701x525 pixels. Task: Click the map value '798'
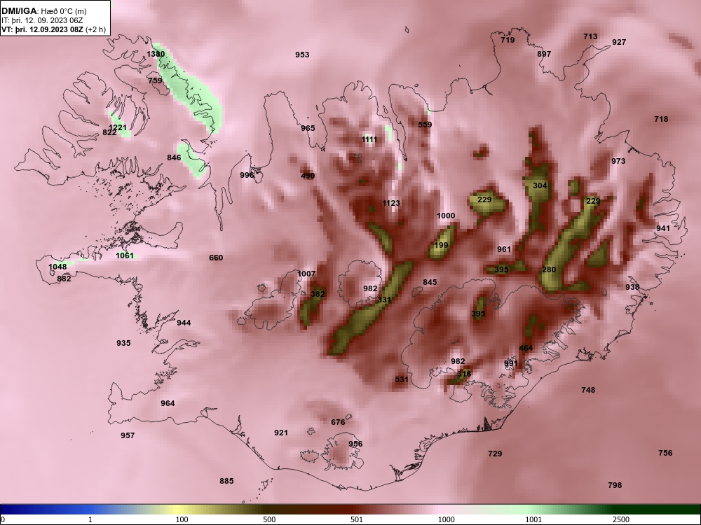[615, 485]
